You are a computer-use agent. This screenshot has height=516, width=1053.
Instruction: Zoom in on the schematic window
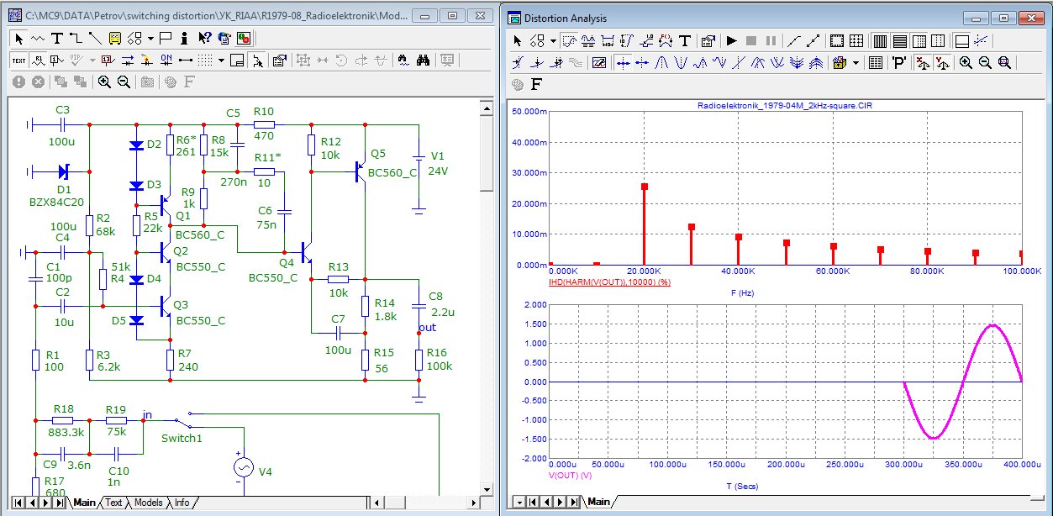(x=104, y=82)
